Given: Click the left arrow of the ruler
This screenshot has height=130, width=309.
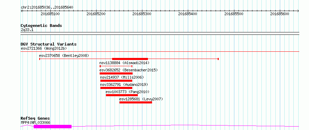Looking at the screenshot, I should tap(22, 11).
